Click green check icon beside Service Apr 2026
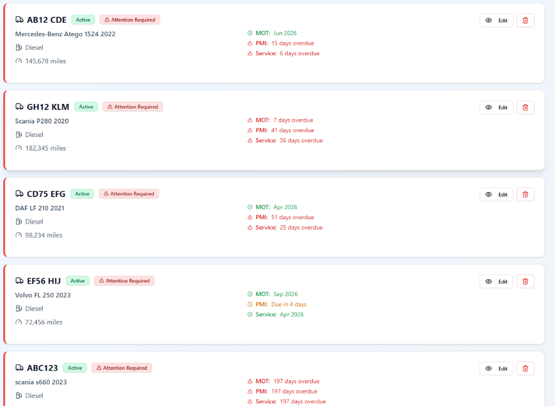 tap(250, 315)
